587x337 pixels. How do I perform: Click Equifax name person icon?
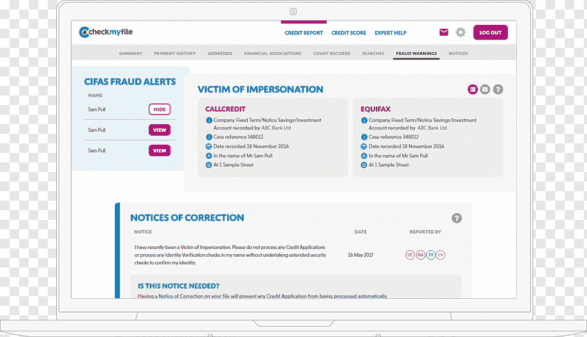pyautogui.click(x=364, y=156)
